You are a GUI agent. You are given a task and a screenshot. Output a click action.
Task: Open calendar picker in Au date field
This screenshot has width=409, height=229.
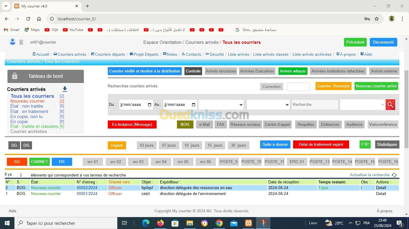click(x=193, y=105)
